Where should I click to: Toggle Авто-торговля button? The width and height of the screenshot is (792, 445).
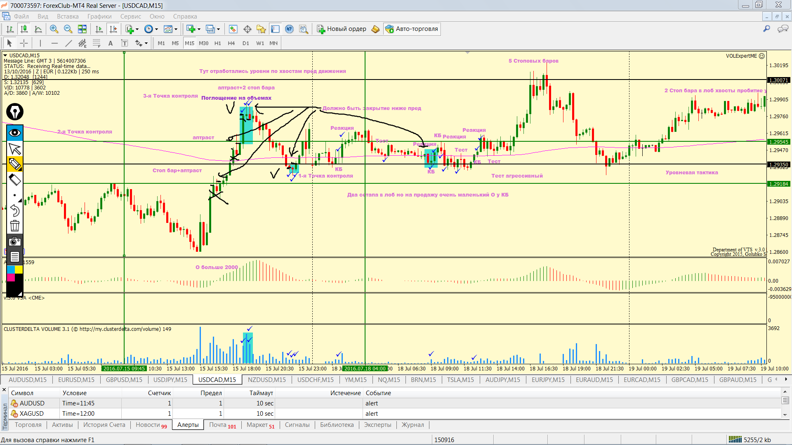[412, 29]
